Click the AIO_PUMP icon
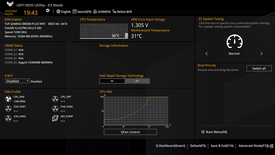Viewport: 275px width, 155px height. tap(55, 118)
